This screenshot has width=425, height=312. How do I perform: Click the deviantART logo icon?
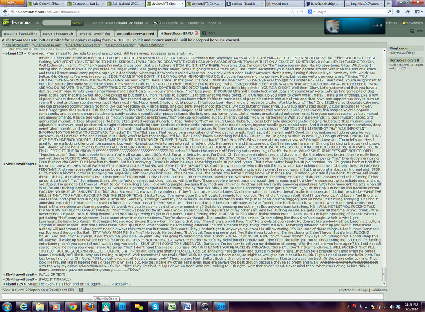click(x=6, y=22)
